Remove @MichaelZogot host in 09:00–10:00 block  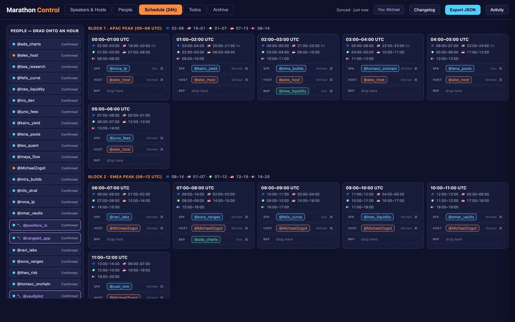(416, 228)
